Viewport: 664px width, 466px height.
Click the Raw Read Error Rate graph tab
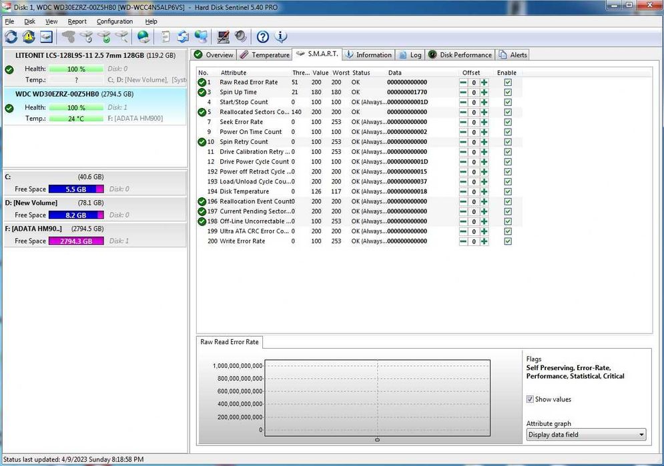[230, 342]
